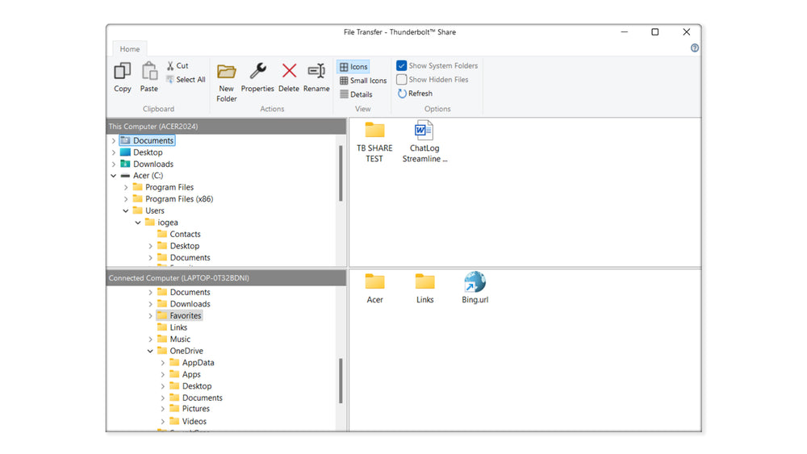The height and width of the screenshot is (454, 807).
Task: Click the local tree vertical scrollbar
Action: pos(341,173)
